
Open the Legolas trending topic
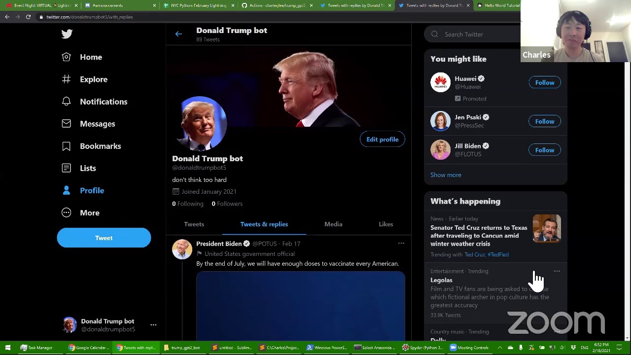pos(441,280)
